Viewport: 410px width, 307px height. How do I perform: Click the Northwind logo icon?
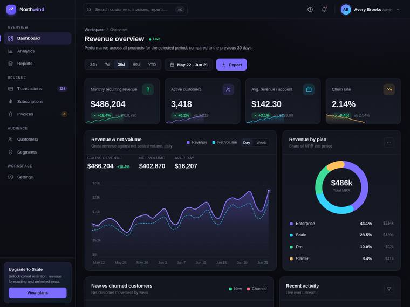(x=11, y=9)
